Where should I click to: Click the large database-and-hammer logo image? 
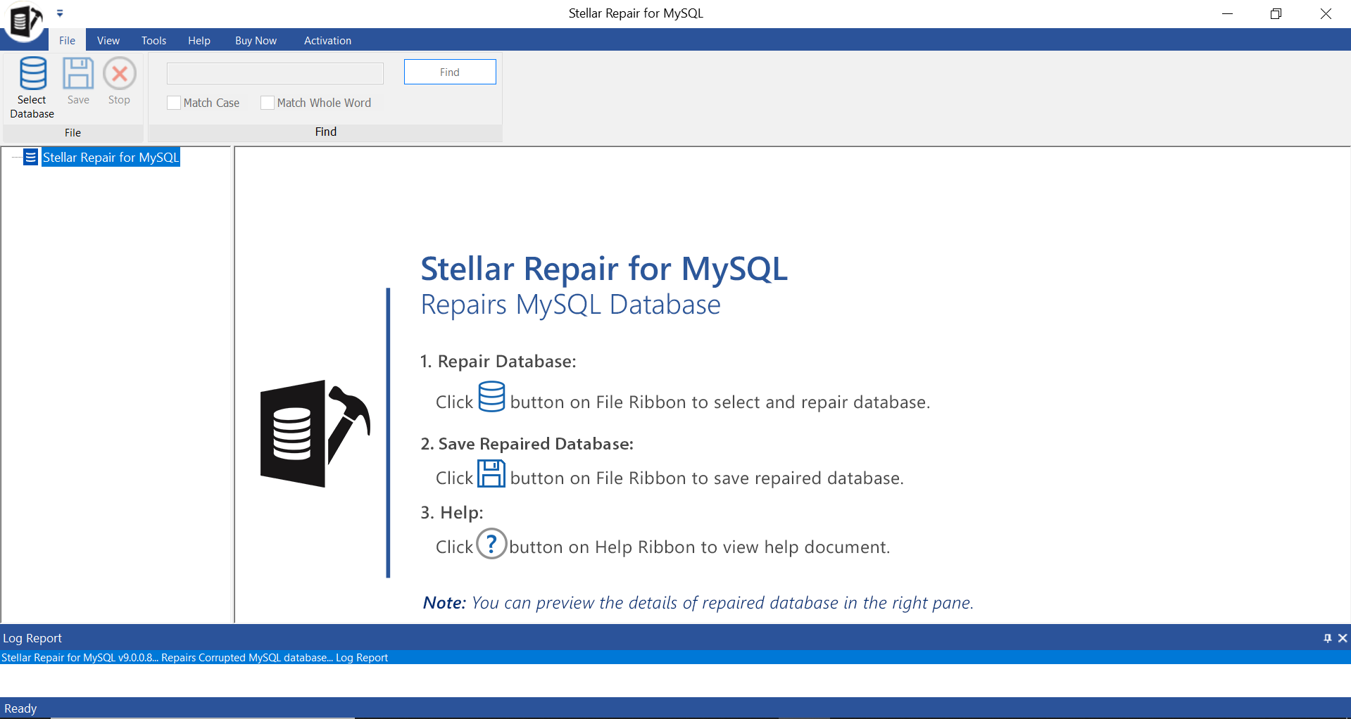click(x=315, y=433)
